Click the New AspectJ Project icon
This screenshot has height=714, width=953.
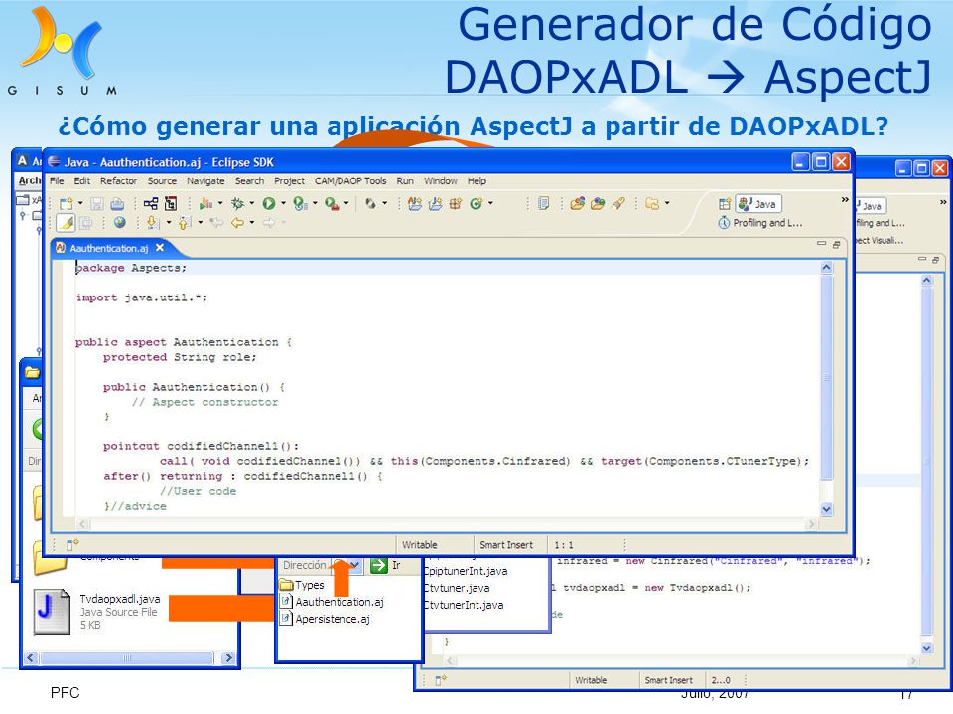(415, 204)
